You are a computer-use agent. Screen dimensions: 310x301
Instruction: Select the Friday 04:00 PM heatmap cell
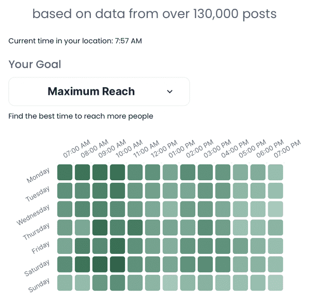coord(223,246)
